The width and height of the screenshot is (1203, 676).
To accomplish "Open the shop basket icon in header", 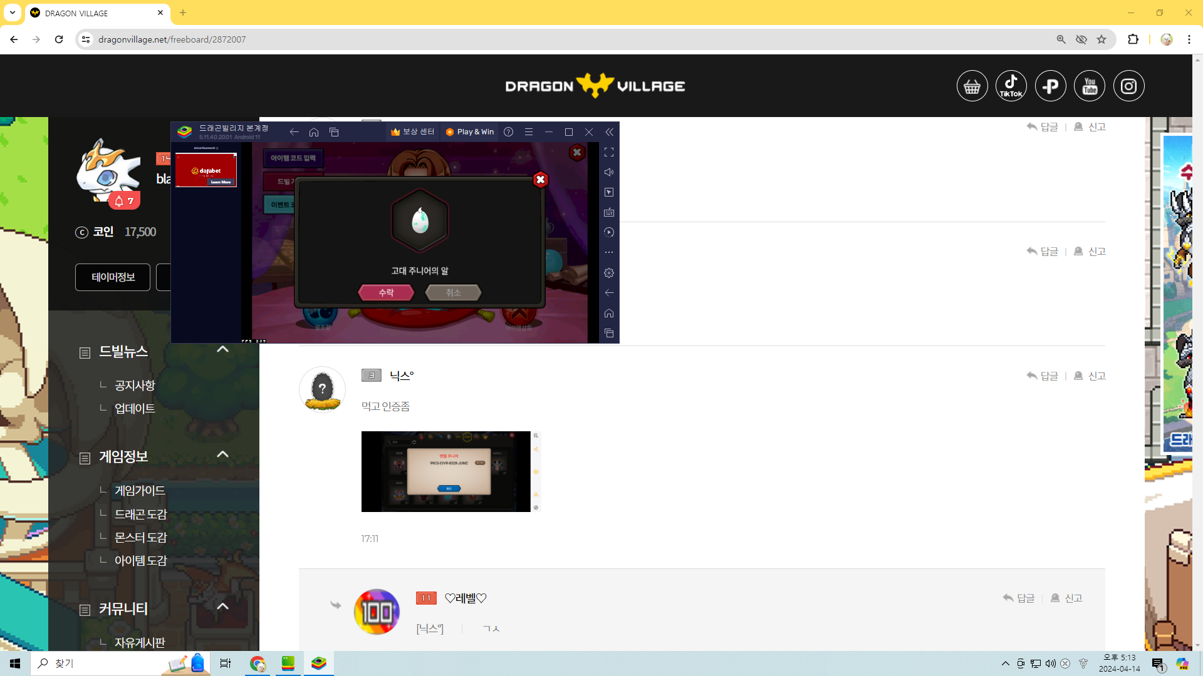I will pos(972,86).
